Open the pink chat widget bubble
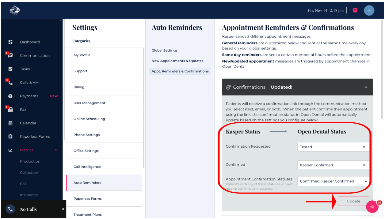This screenshot has width=385, height=219. click(x=372, y=206)
